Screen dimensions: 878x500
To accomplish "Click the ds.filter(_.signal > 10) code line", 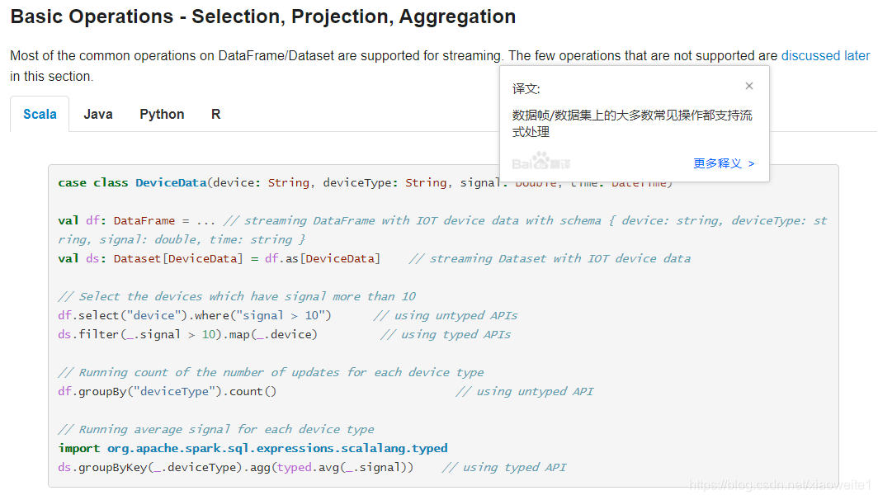I will [187, 334].
